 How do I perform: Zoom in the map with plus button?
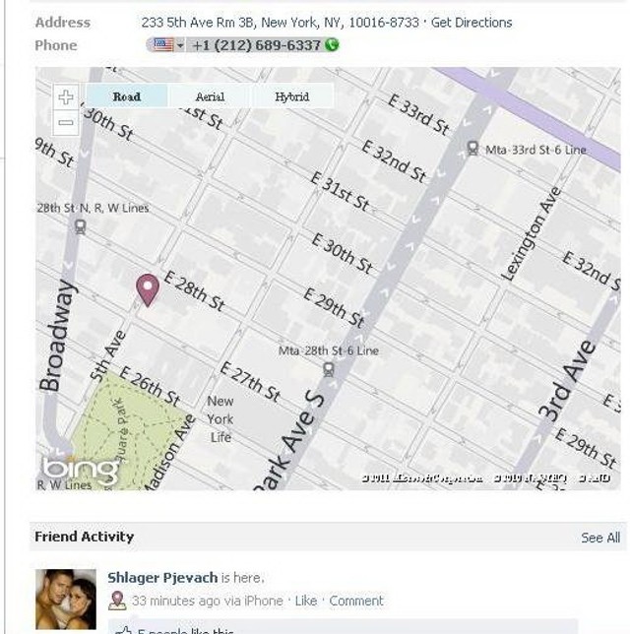66,97
